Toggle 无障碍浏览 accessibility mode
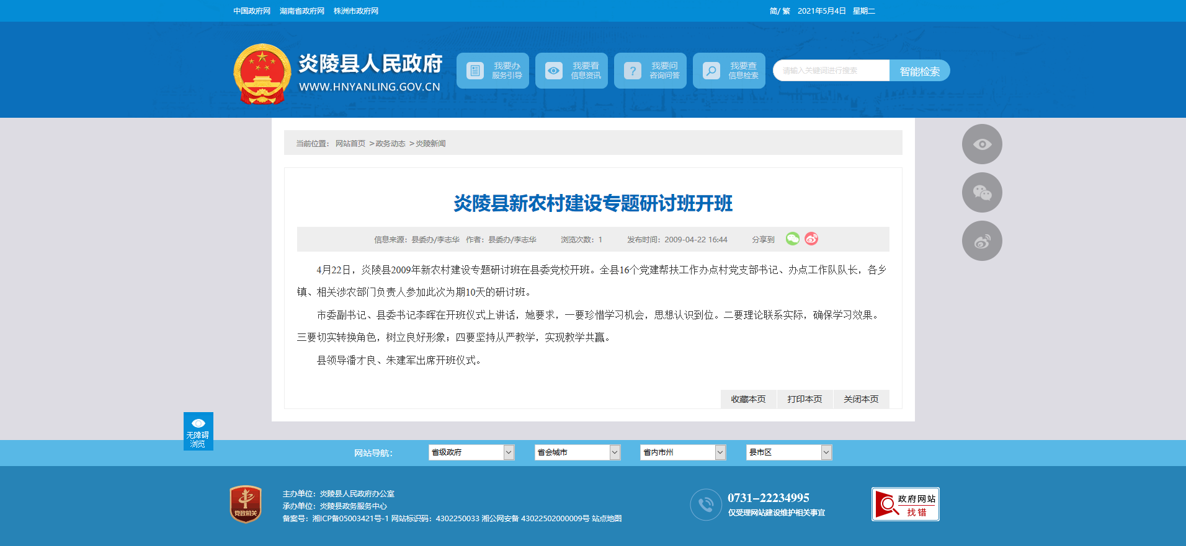The height and width of the screenshot is (546, 1186). [198, 431]
